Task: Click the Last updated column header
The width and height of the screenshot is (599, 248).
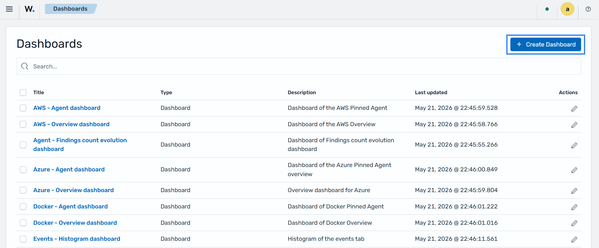Action: click(x=431, y=92)
